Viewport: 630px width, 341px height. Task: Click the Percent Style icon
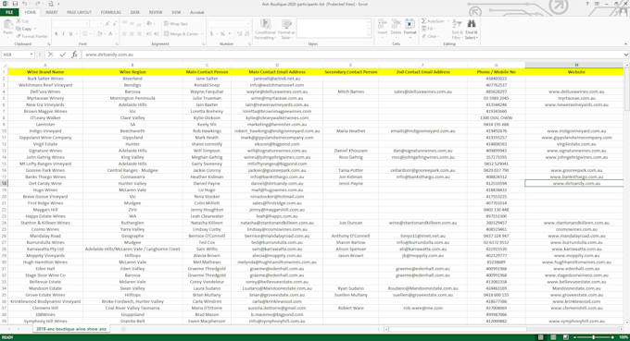[222, 34]
